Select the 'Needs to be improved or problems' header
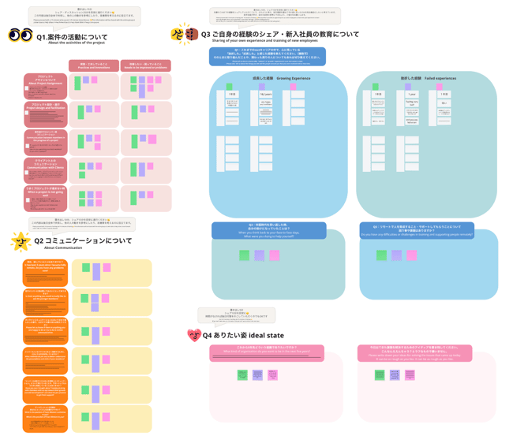This screenshot has width=513, height=443. click(146, 66)
